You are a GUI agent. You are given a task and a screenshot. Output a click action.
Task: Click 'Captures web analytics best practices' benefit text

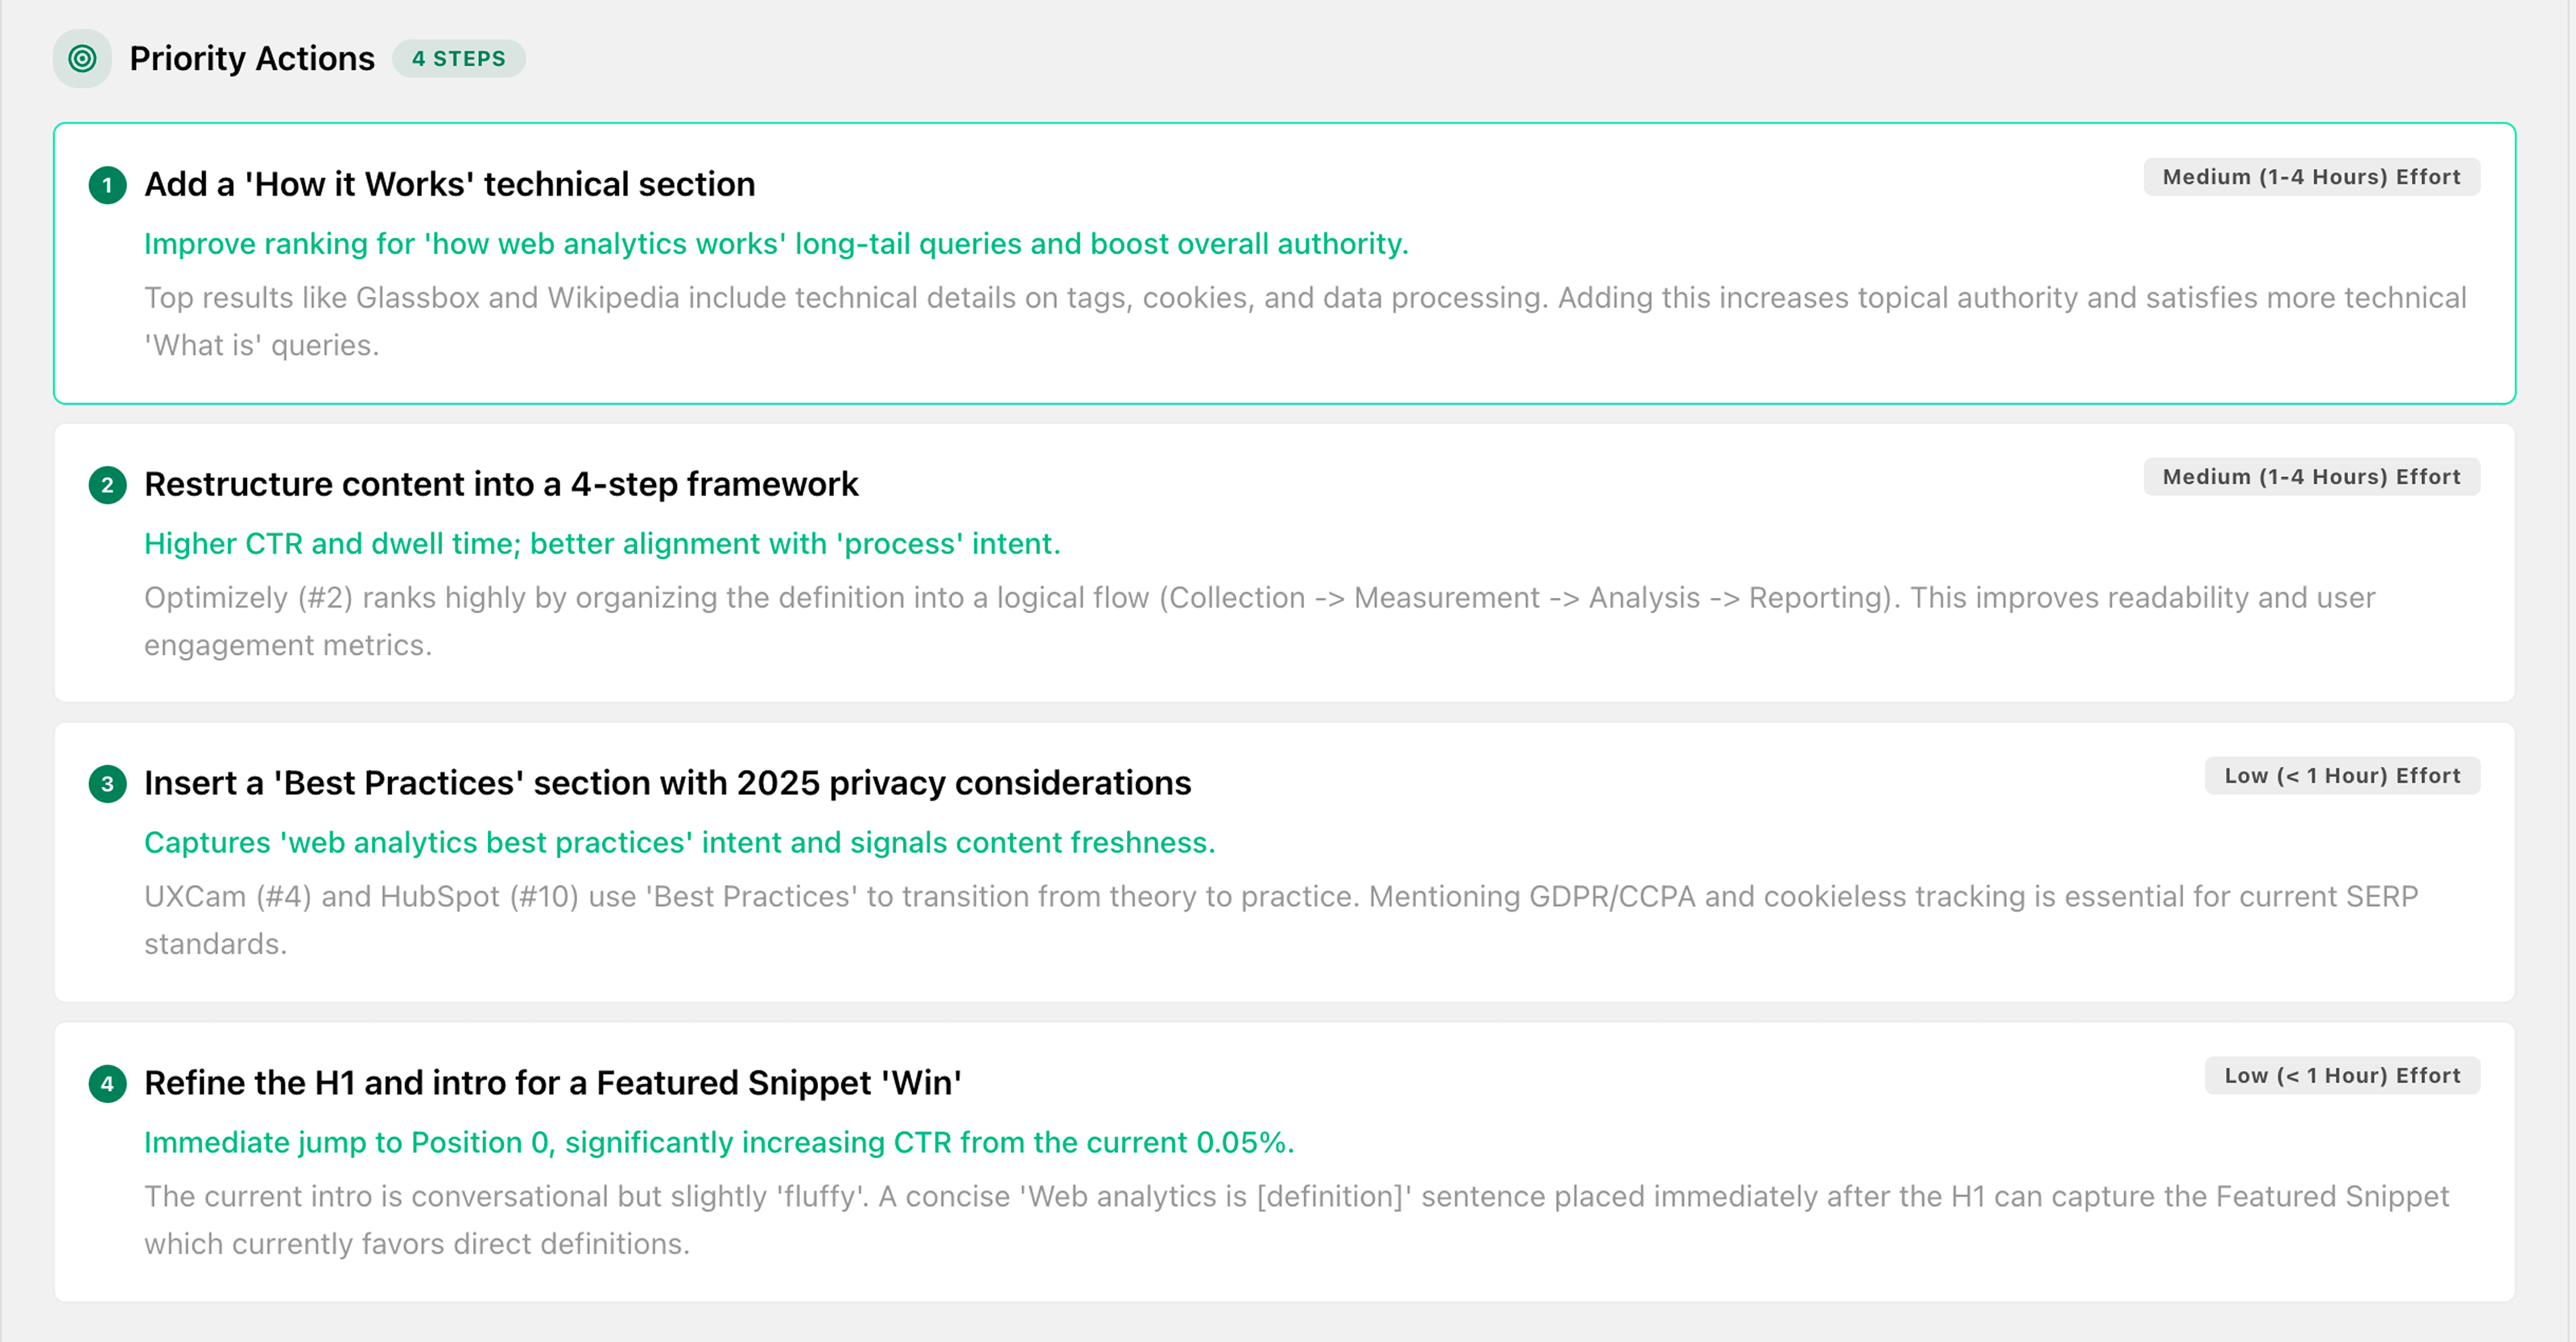tap(679, 842)
